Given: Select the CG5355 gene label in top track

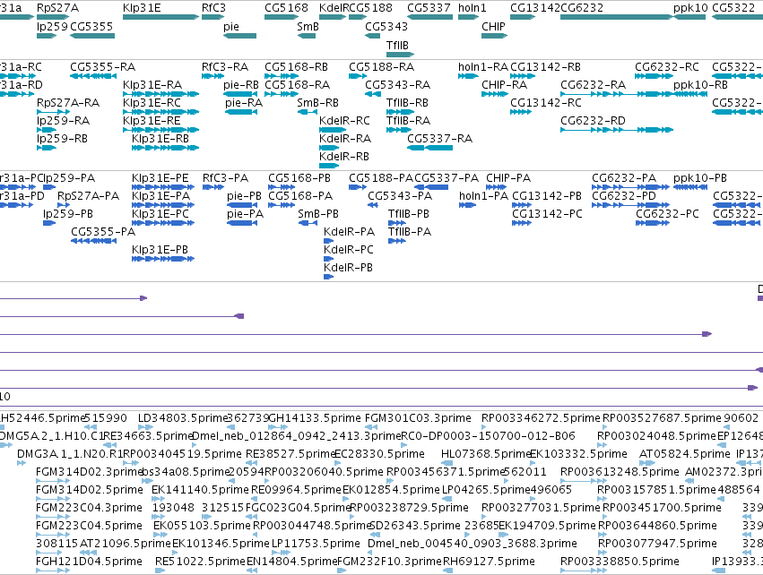Looking at the screenshot, I should (x=91, y=27).
